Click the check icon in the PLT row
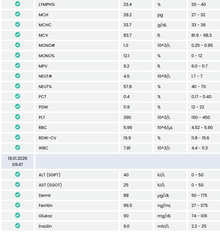The width and height of the screenshot is (220, 233). click(17, 117)
